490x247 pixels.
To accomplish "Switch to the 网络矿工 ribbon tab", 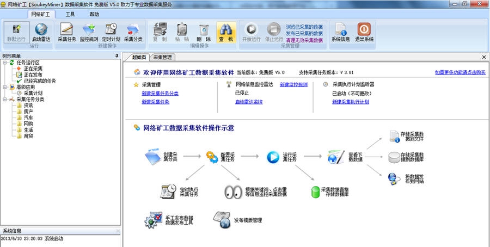I will 41,14.
